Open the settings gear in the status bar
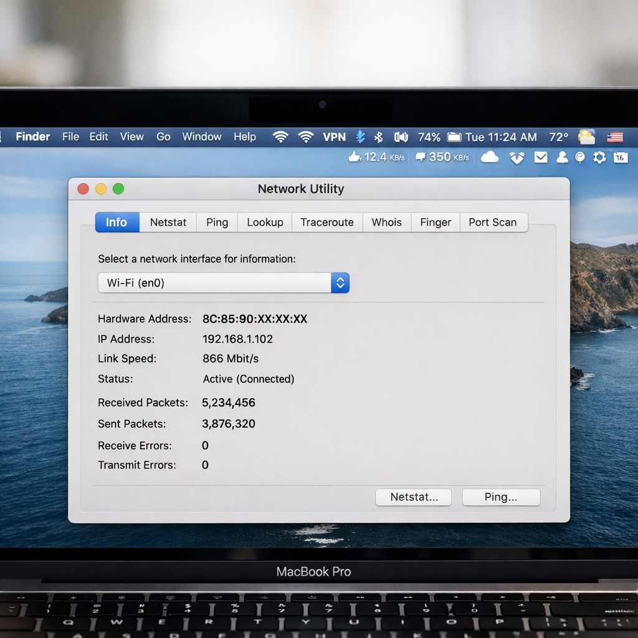The height and width of the screenshot is (638, 638). point(599,158)
